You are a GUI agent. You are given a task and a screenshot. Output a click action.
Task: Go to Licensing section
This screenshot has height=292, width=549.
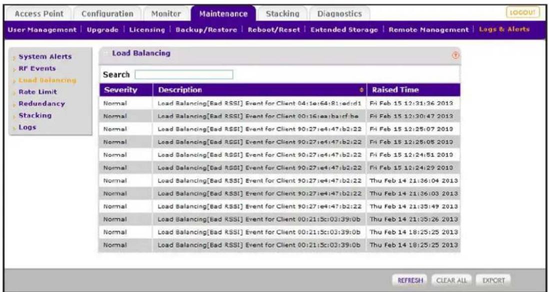tap(147, 30)
